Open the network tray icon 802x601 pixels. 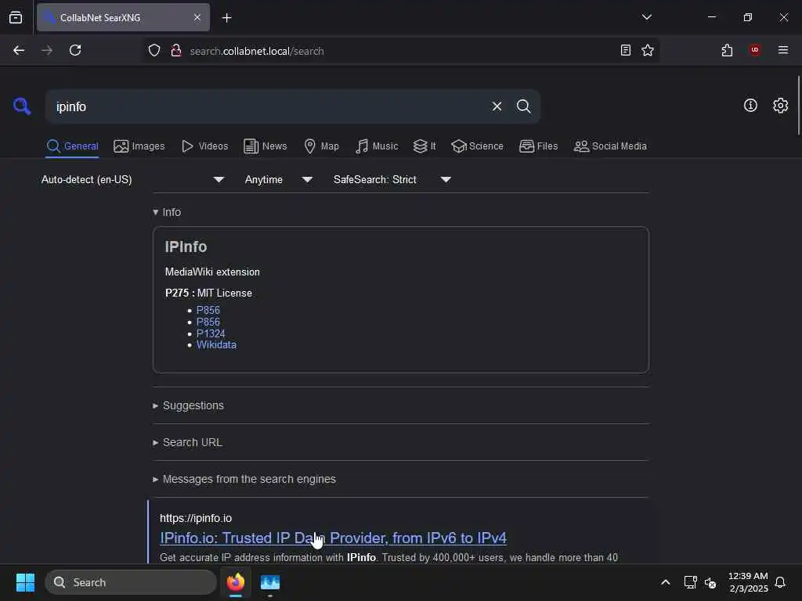pos(690,582)
